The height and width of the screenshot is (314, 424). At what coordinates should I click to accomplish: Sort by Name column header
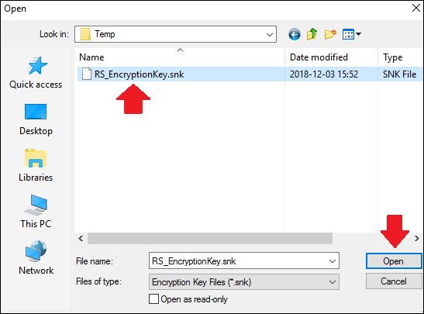tap(180, 57)
